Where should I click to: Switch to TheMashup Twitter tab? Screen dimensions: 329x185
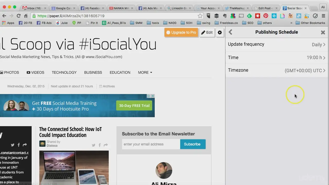click(236, 8)
